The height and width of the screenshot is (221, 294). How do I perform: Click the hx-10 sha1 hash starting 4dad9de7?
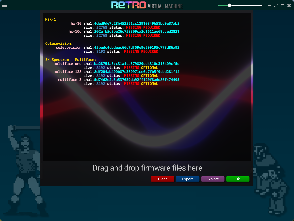[x=137, y=24]
